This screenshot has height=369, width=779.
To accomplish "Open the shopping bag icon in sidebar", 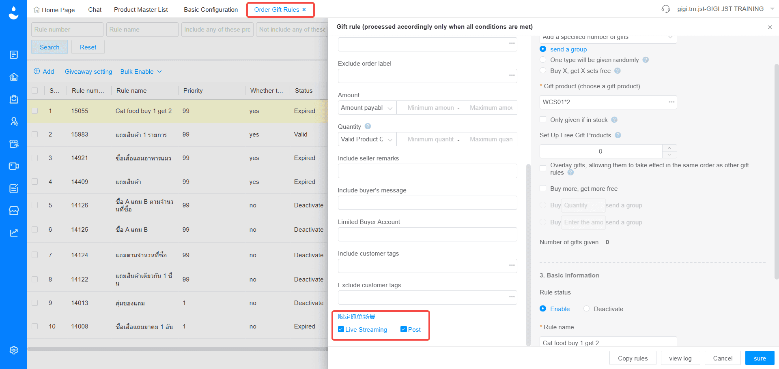I will coord(14,99).
